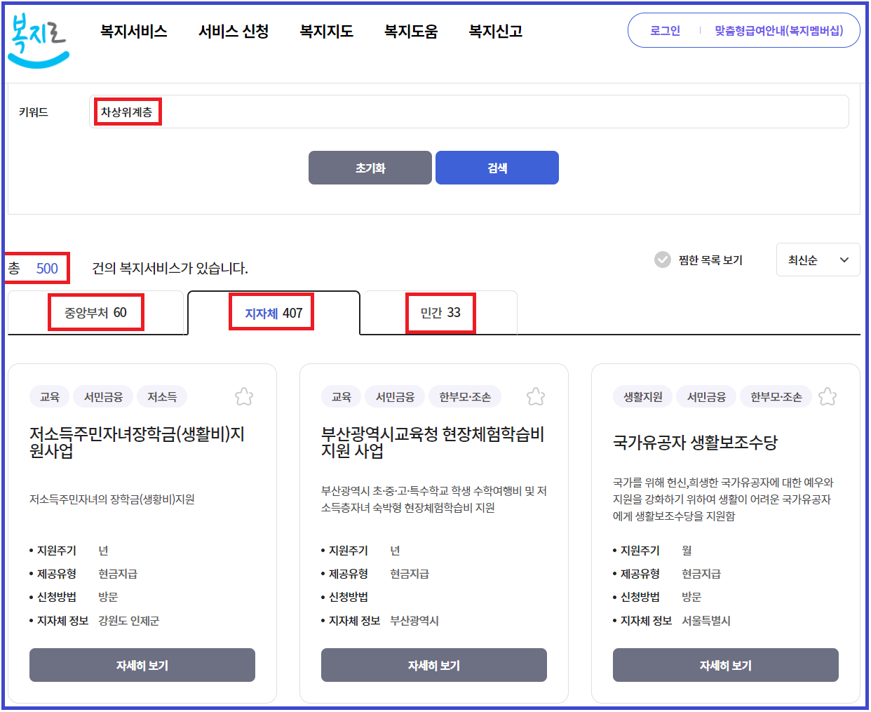Switch to the 민간 33 tab
This screenshot has height=712, width=871.
(440, 311)
